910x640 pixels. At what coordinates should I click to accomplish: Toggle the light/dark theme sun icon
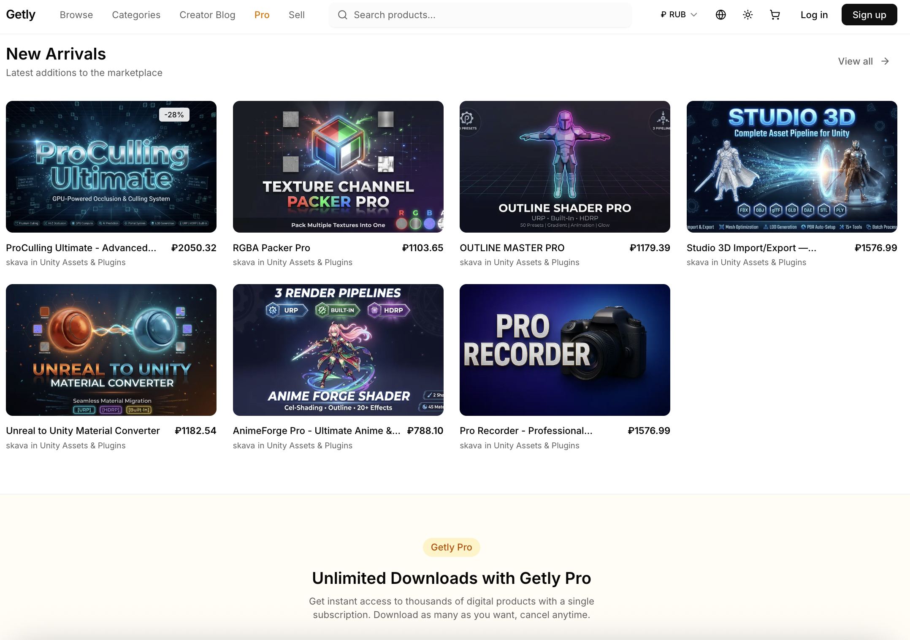tap(747, 15)
